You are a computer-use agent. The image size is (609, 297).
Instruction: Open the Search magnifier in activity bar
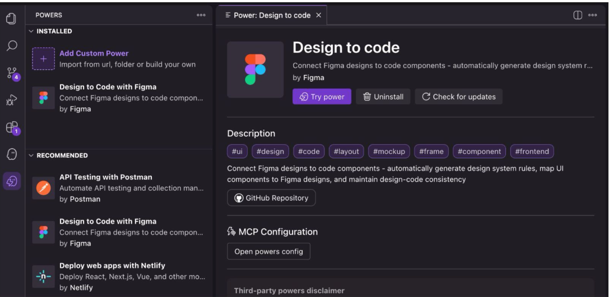(12, 46)
